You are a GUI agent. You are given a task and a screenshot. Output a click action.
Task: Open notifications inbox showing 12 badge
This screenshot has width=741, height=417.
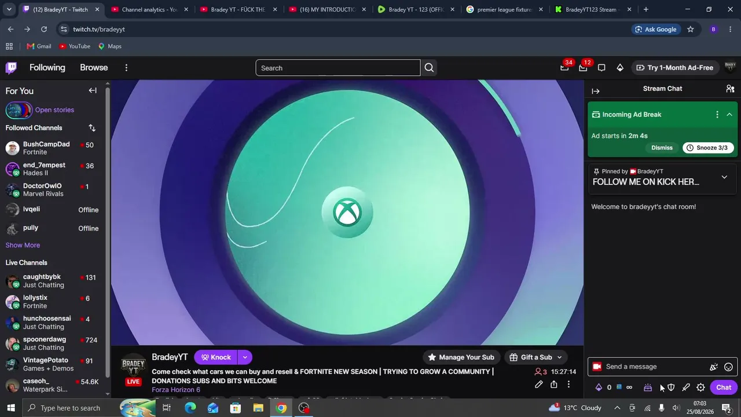(x=583, y=68)
